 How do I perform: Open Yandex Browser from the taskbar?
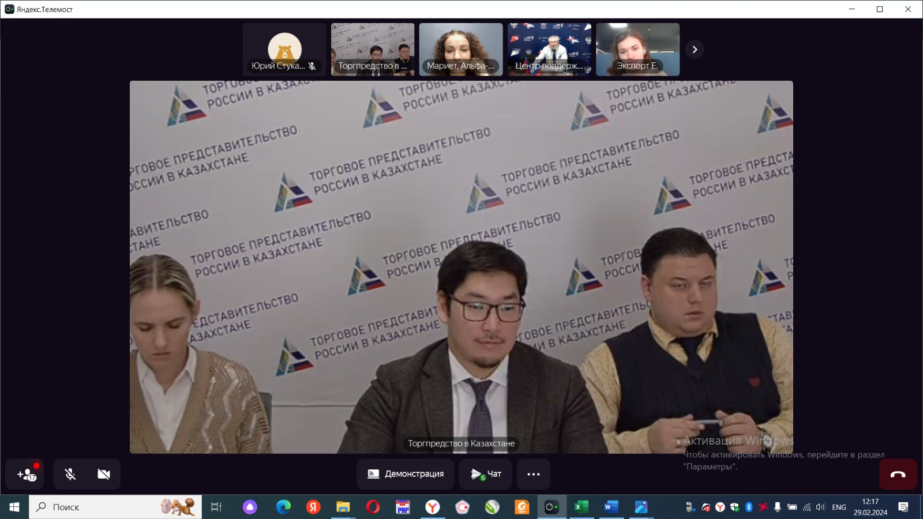point(433,507)
